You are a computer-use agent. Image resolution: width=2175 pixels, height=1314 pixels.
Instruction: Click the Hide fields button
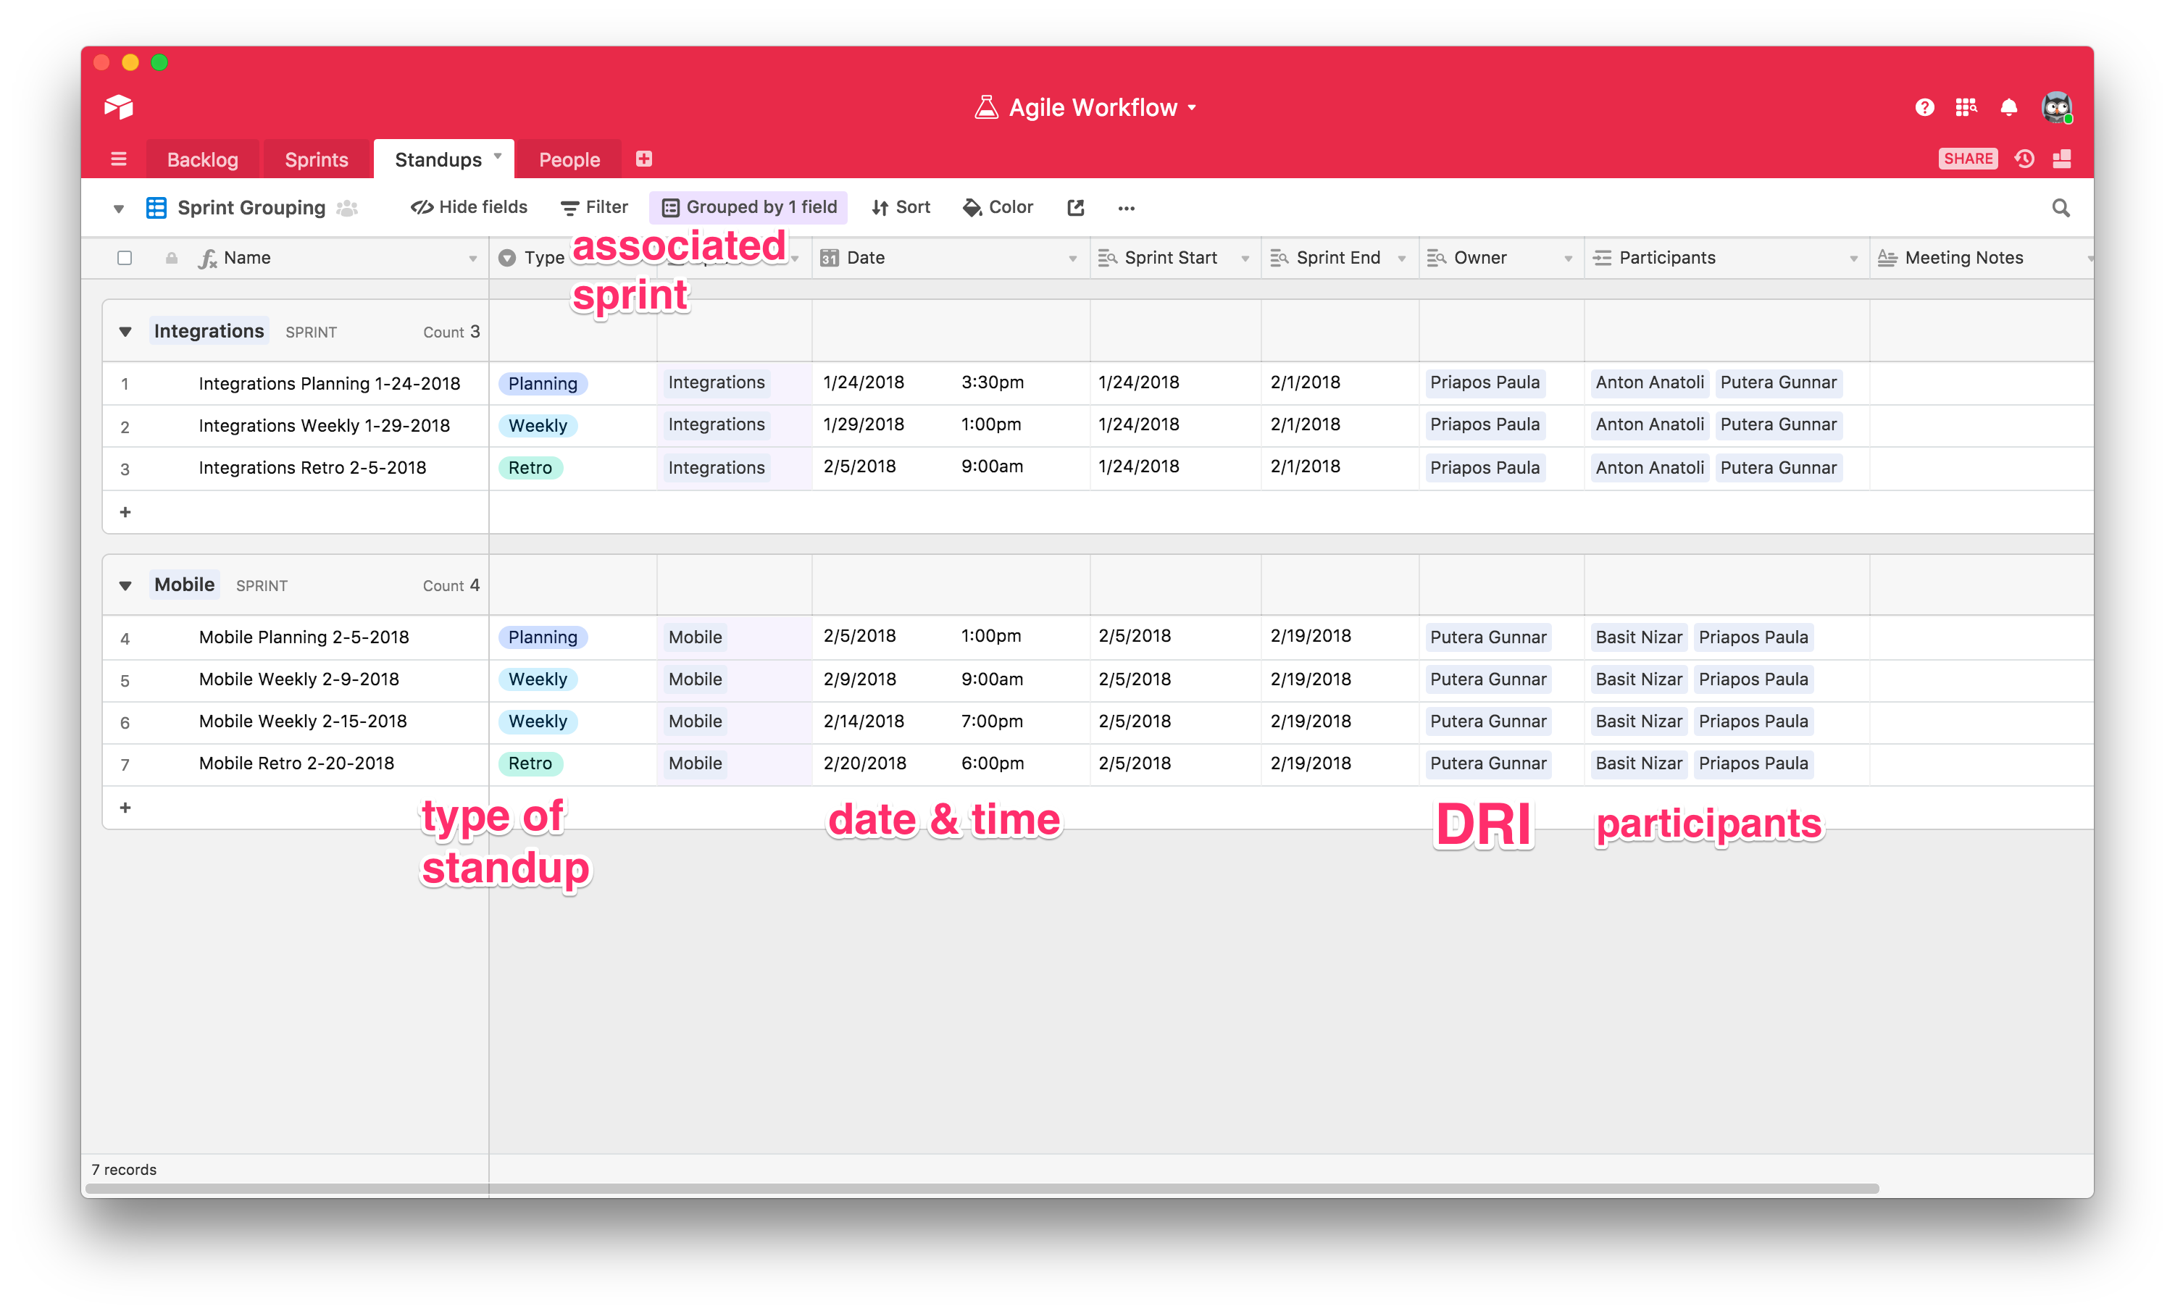(x=469, y=207)
